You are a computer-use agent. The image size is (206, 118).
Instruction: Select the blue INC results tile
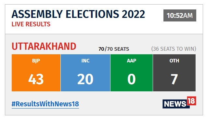point(85,73)
